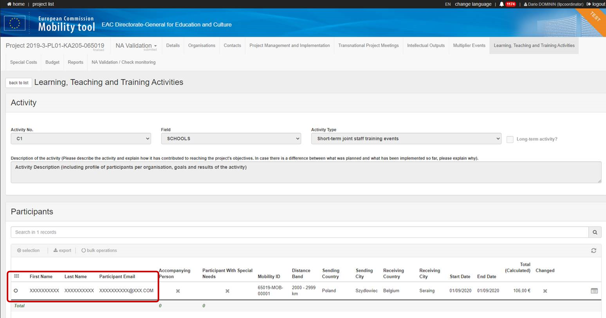Sort by Start Date column

click(460, 276)
